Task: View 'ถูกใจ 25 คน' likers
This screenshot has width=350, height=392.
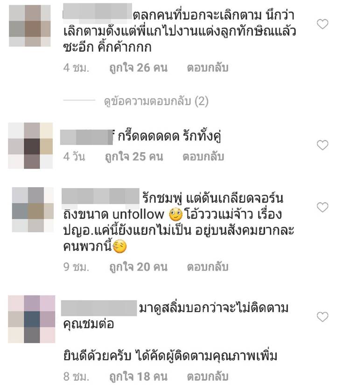Action: pos(134,156)
